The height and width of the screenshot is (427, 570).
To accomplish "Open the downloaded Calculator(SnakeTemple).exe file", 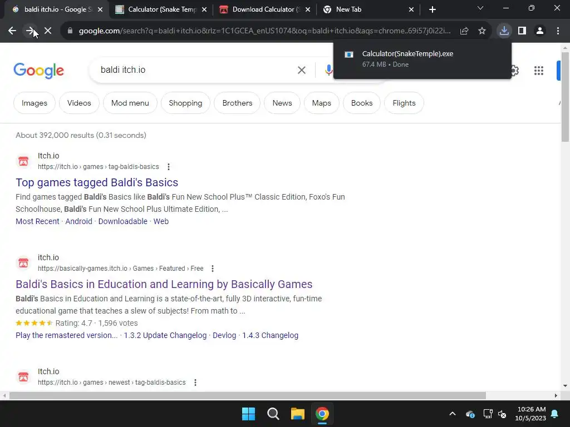I will click(x=422, y=59).
